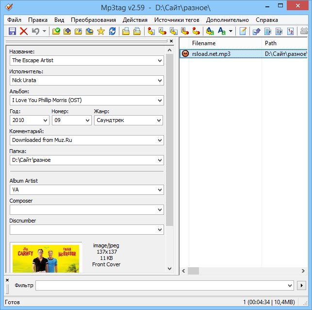Click the yellow star Favorites icon
The height and width of the screenshot is (310, 312).
point(101,31)
